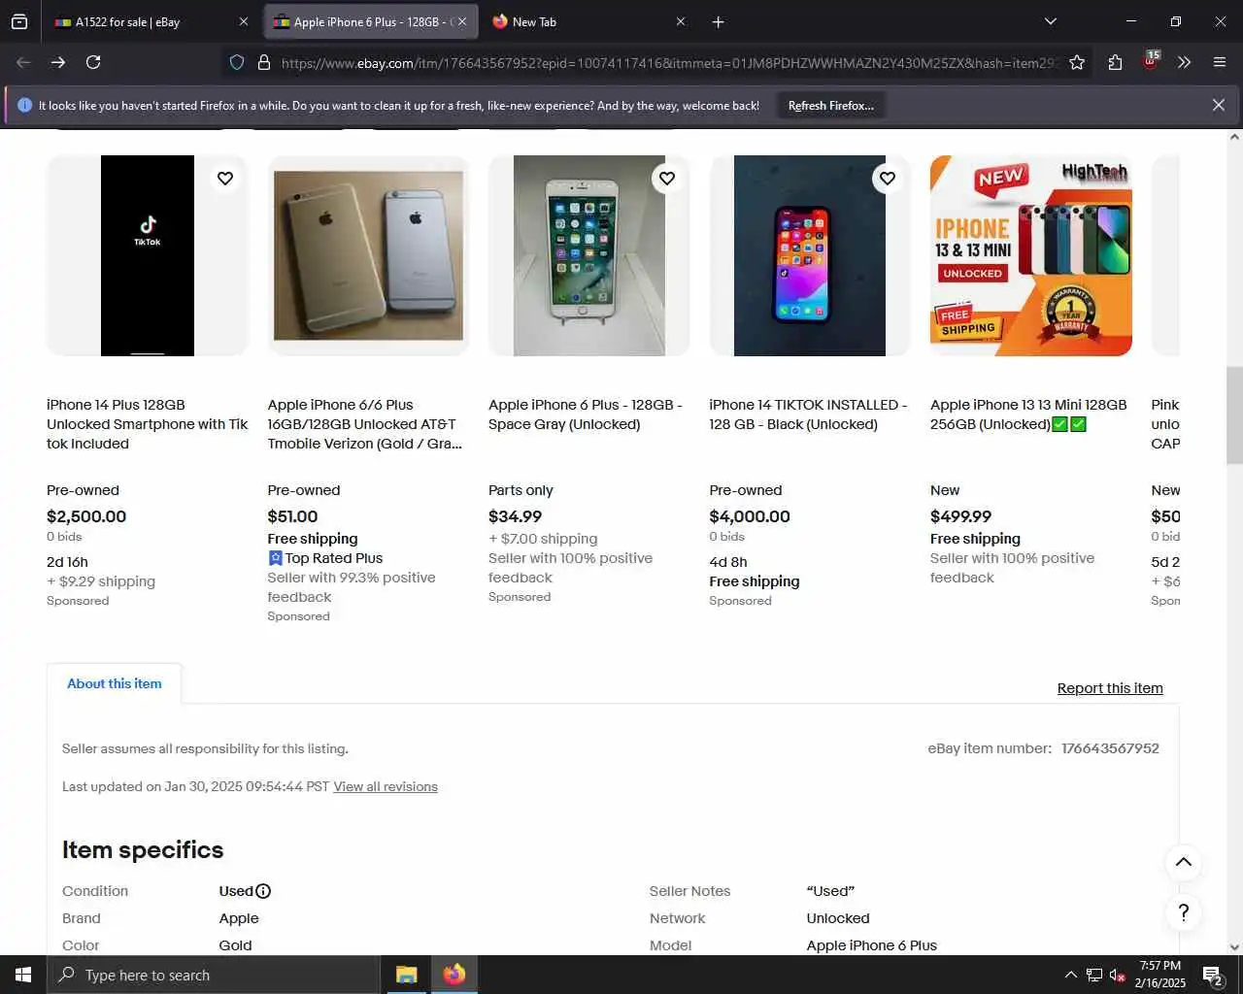Click the Top Rated Plus badge
Image resolution: width=1243 pixels, height=994 pixels.
click(x=325, y=558)
